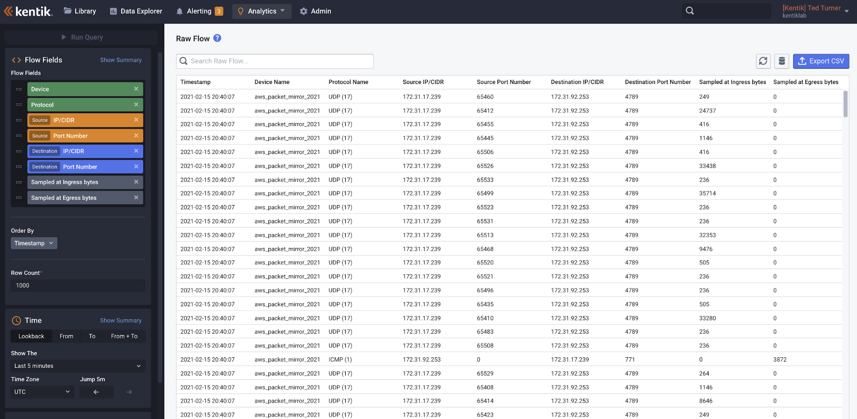Click the Timestamp column header

[x=195, y=82]
